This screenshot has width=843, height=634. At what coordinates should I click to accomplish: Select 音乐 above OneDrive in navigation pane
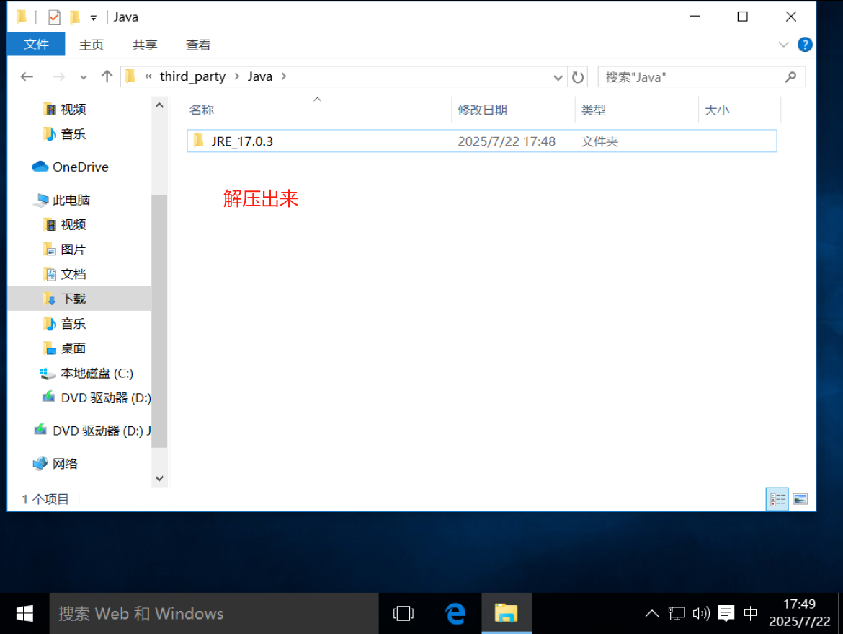click(x=73, y=133)
